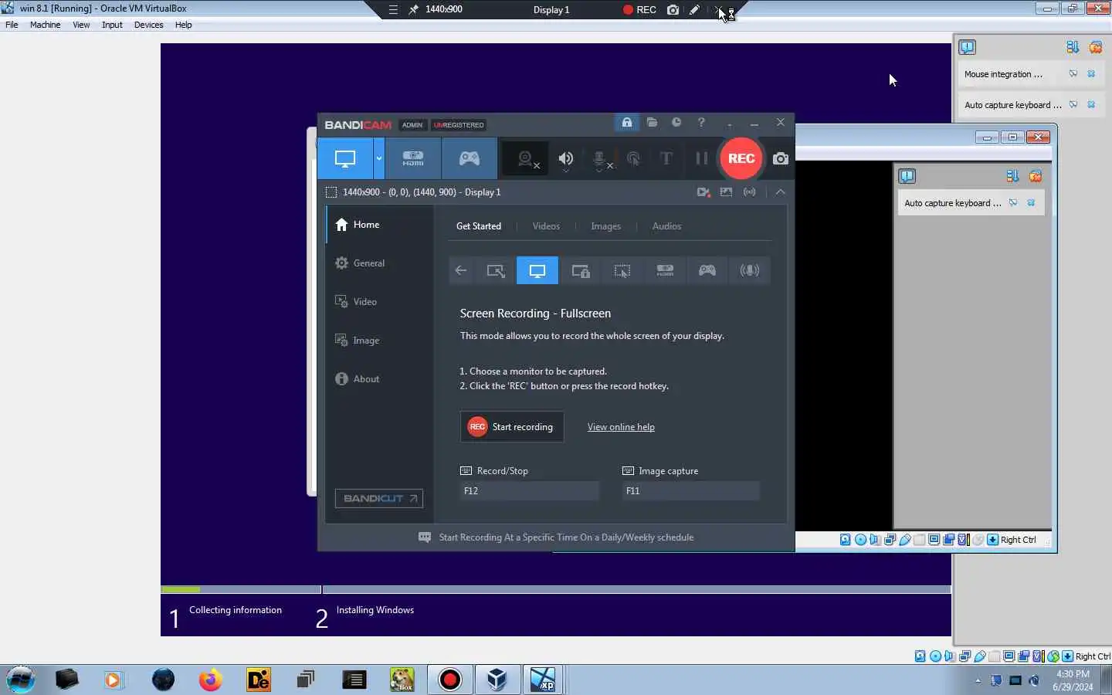Select fullscreen mode in selector row
The height and width of the screenshot is (695, 1112).
(537, 270)
